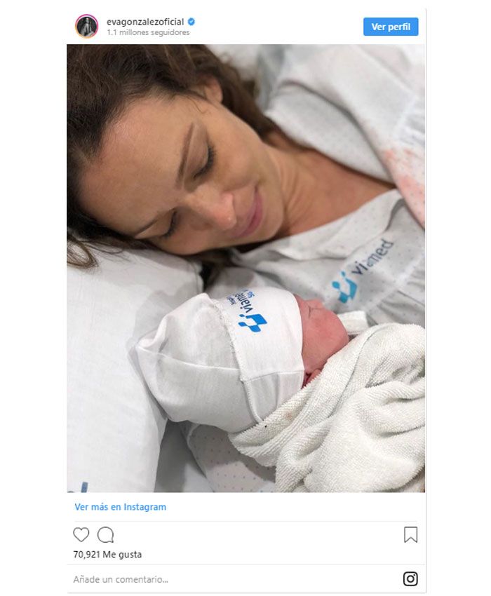This screenshot has width=491, height=596.
Task: View the 70,921 Me gusta count
Action: click(x=107, y=555)
